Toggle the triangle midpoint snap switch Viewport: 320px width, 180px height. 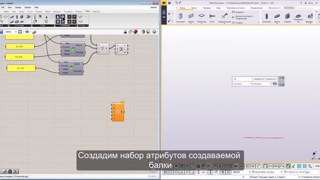[x=181, y=172]
